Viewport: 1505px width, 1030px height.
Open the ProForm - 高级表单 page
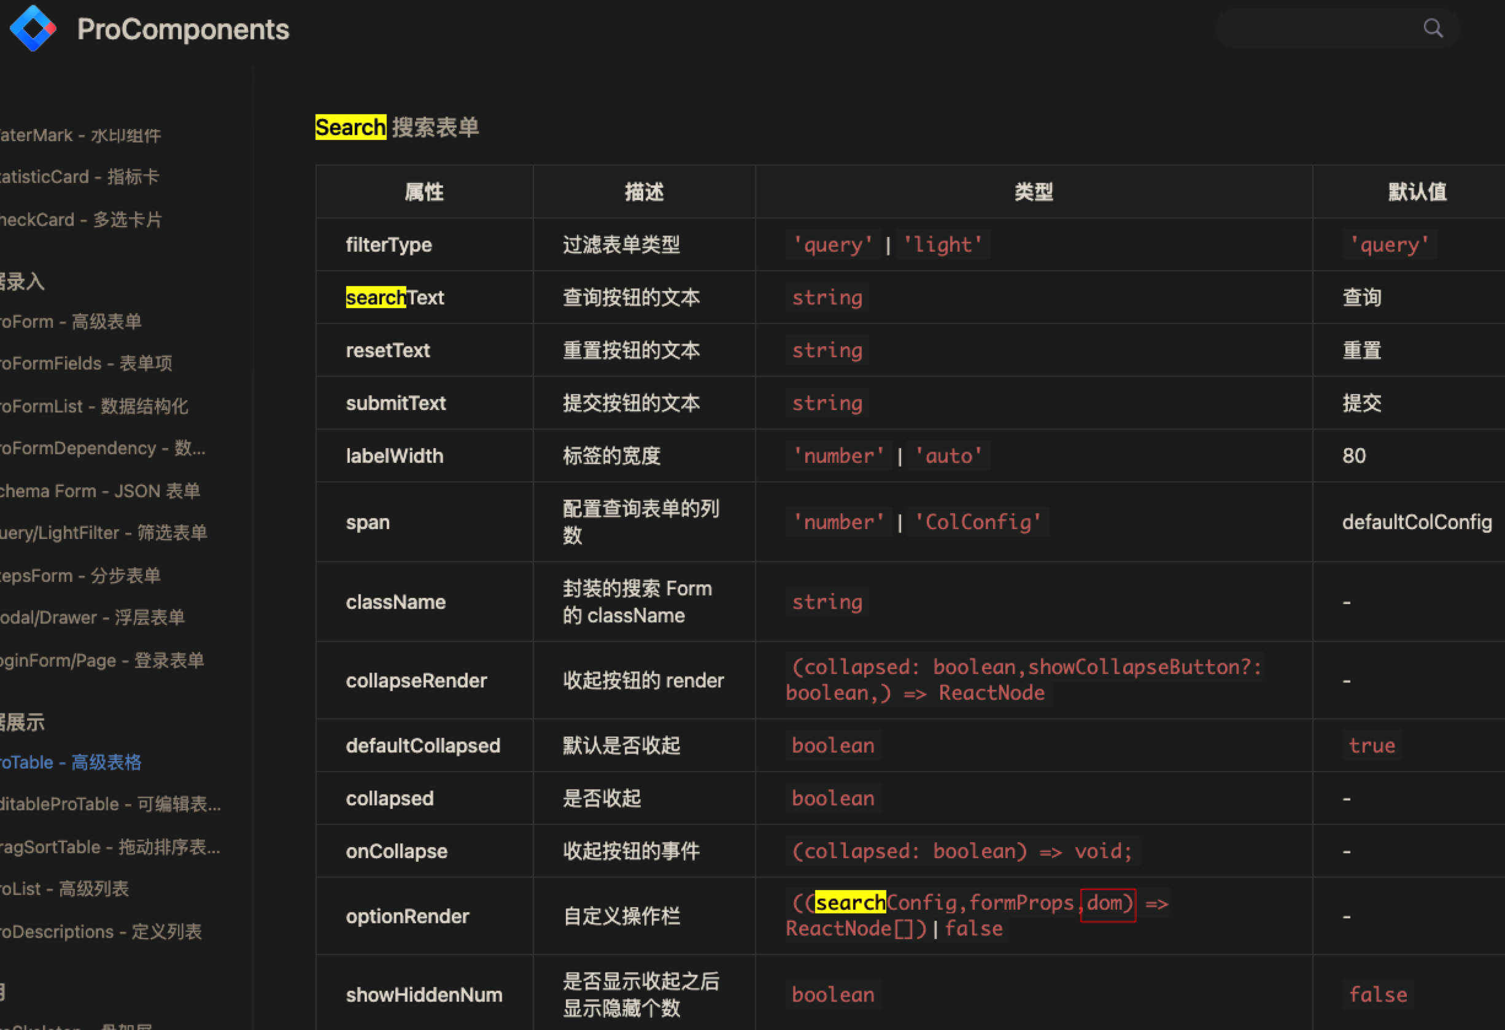(70, 321)
